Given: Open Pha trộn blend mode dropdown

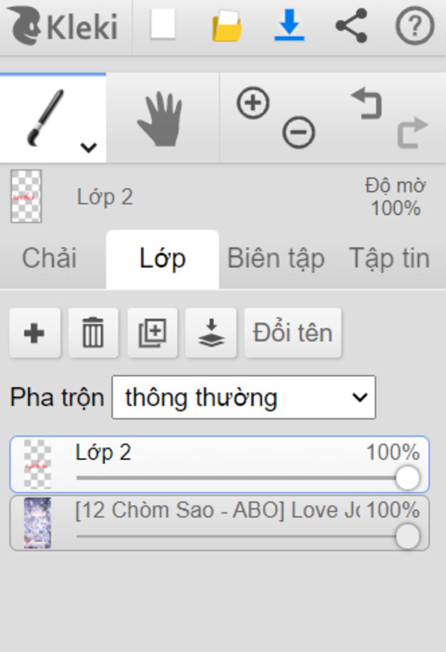Looking at the screenshot, I should pos(244,397).
